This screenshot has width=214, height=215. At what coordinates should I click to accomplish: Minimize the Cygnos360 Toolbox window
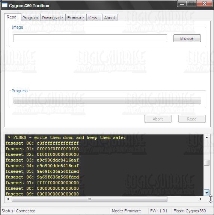pos(182,4)
